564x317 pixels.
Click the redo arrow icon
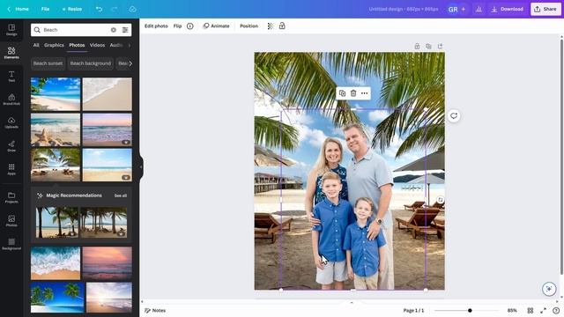[x=115, y=9]
